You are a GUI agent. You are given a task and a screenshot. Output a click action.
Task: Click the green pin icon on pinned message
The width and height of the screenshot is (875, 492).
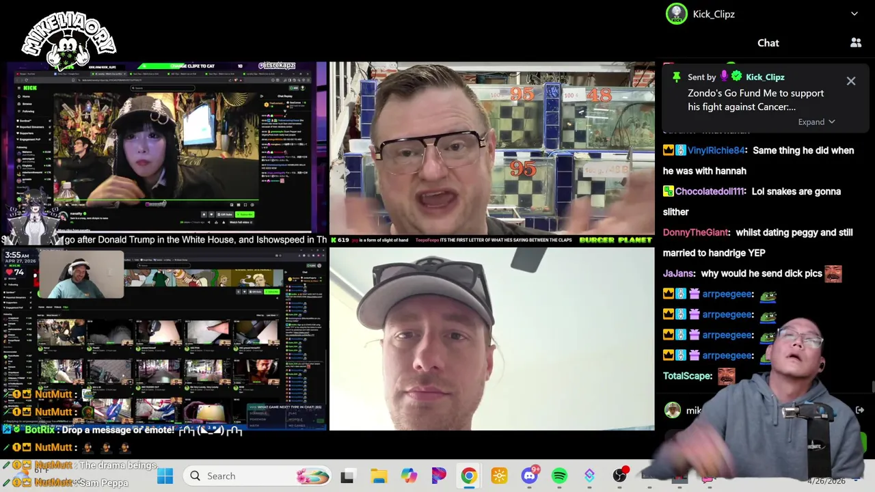click(x=675, y=77)
